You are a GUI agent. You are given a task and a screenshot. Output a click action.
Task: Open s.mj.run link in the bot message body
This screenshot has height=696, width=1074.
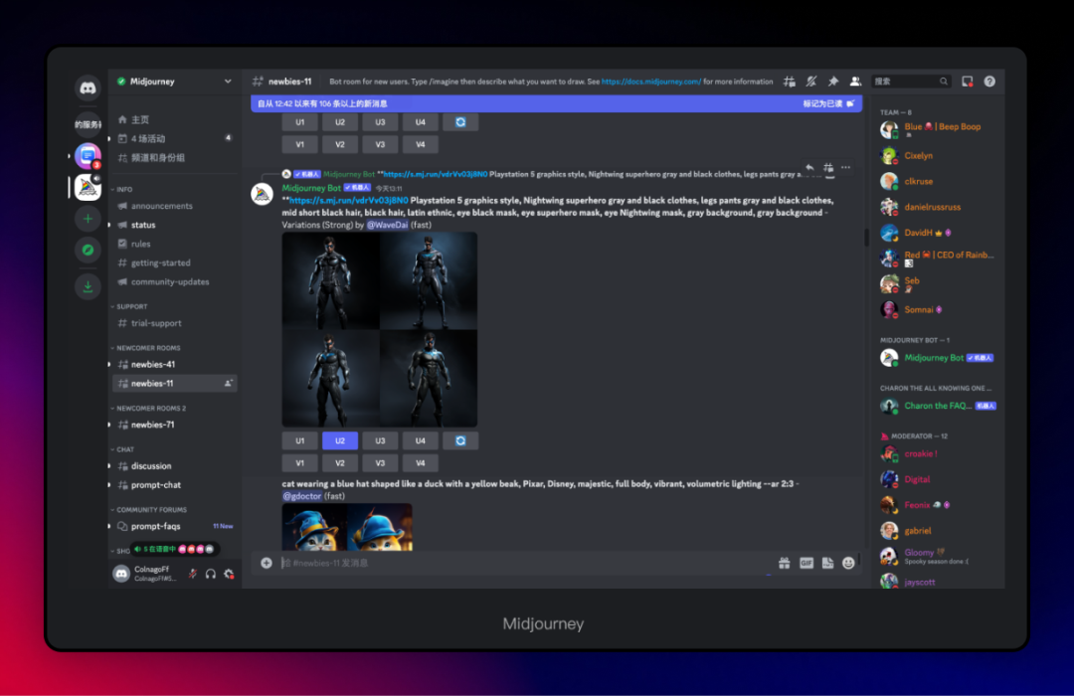349,200
